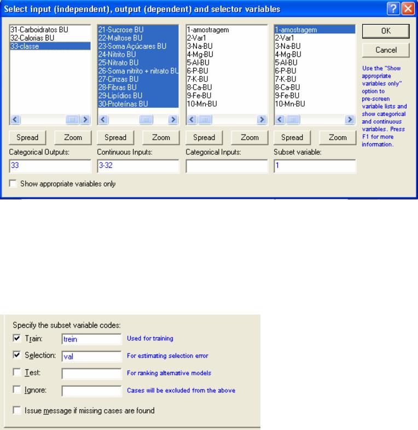The height and width of the screenshot is (430, 418).
Task: Click Spread under Categorical Outputs list
Action: (x=27, y=137)
